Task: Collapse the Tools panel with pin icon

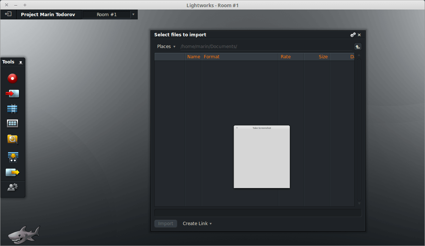Action: click(x=21, y=62)
